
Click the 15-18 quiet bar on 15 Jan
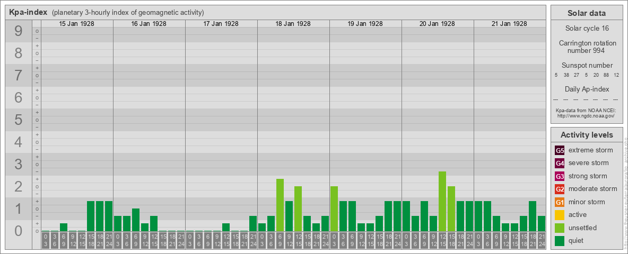tap(91, 216)
